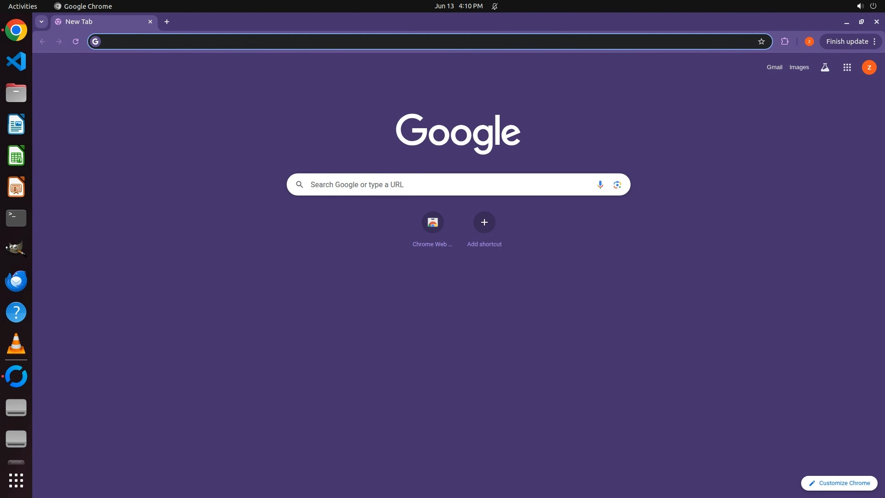The width and height of the screenshot is (885, 498).
Task: Launch Visual Studio Code from dock
Action: (16, 61)
